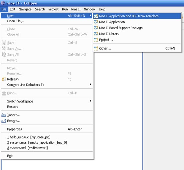Click the Nios II Application C++ icon

click(96, 22)
